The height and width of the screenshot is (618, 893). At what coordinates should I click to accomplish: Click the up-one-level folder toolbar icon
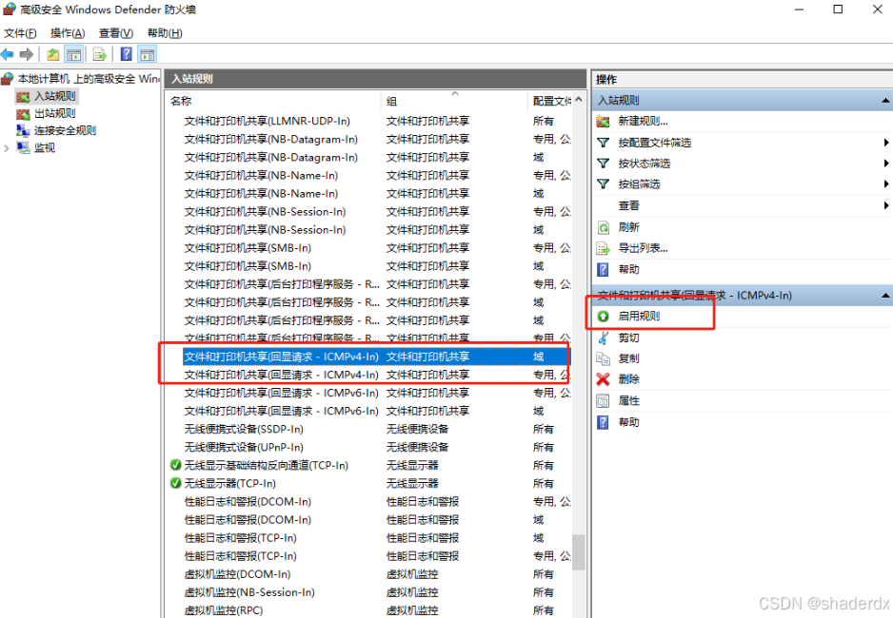(53, 54)
